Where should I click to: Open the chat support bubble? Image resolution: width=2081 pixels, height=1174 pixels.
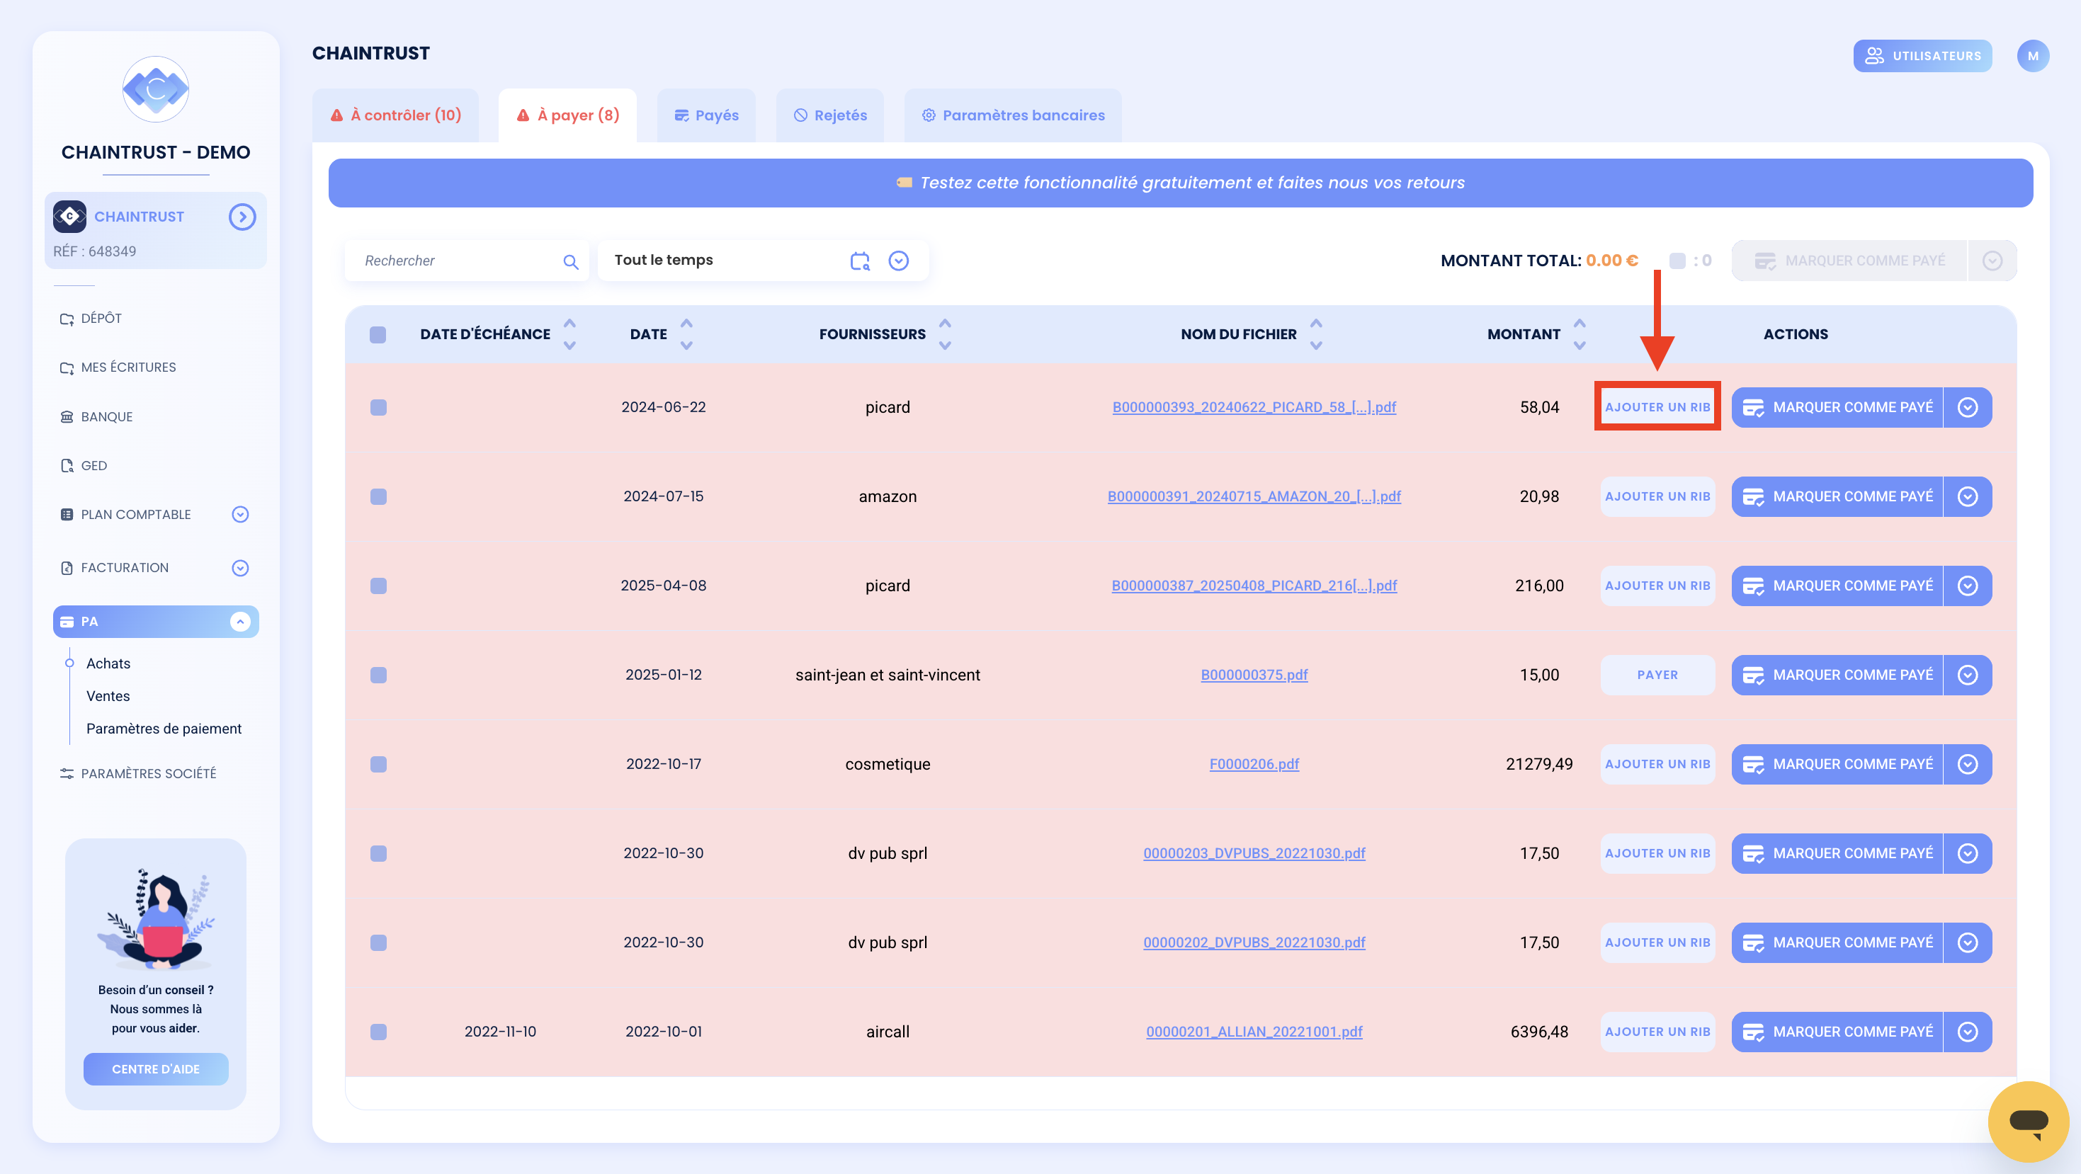coord(2028,1122)
